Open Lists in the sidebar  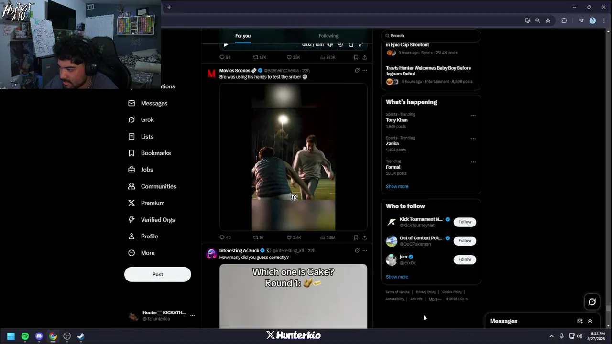pos(141,137)
